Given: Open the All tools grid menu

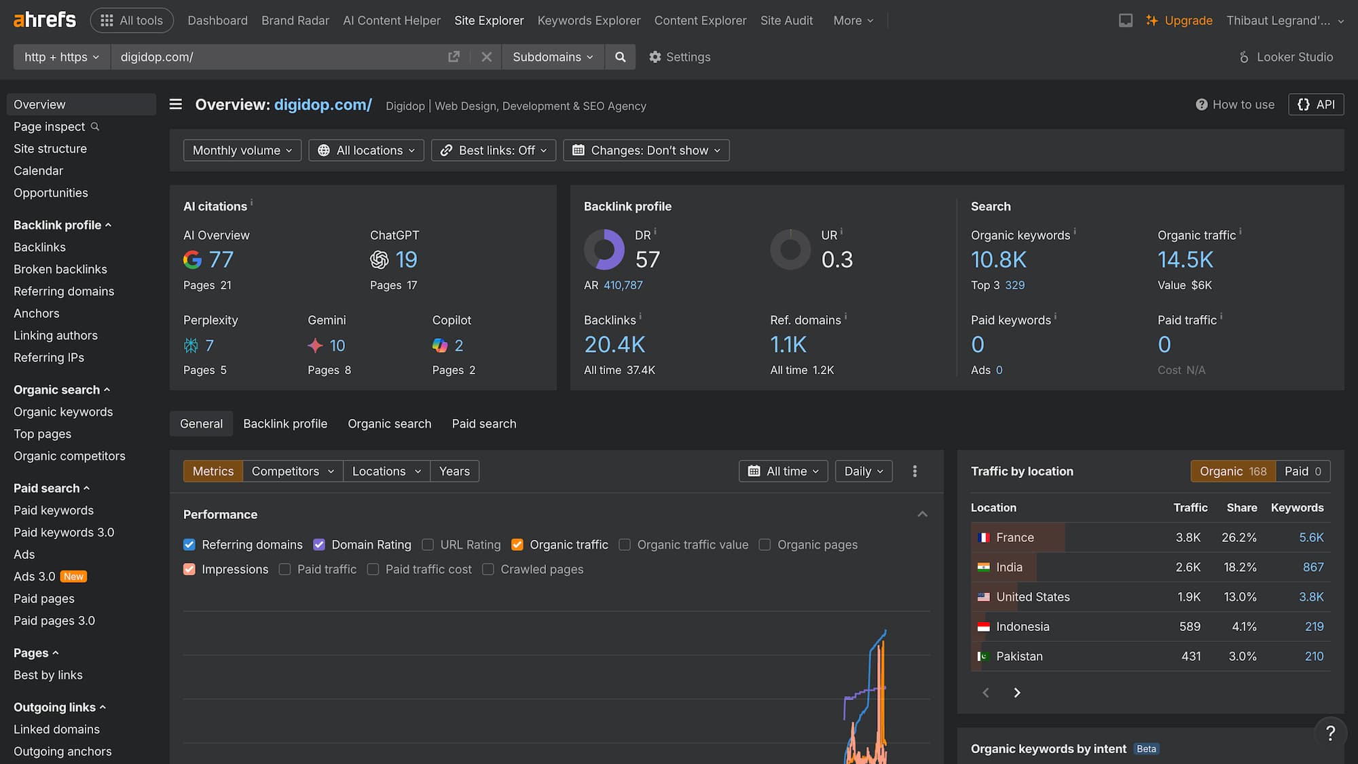Looking at the screenshot, I should point(132,20).
